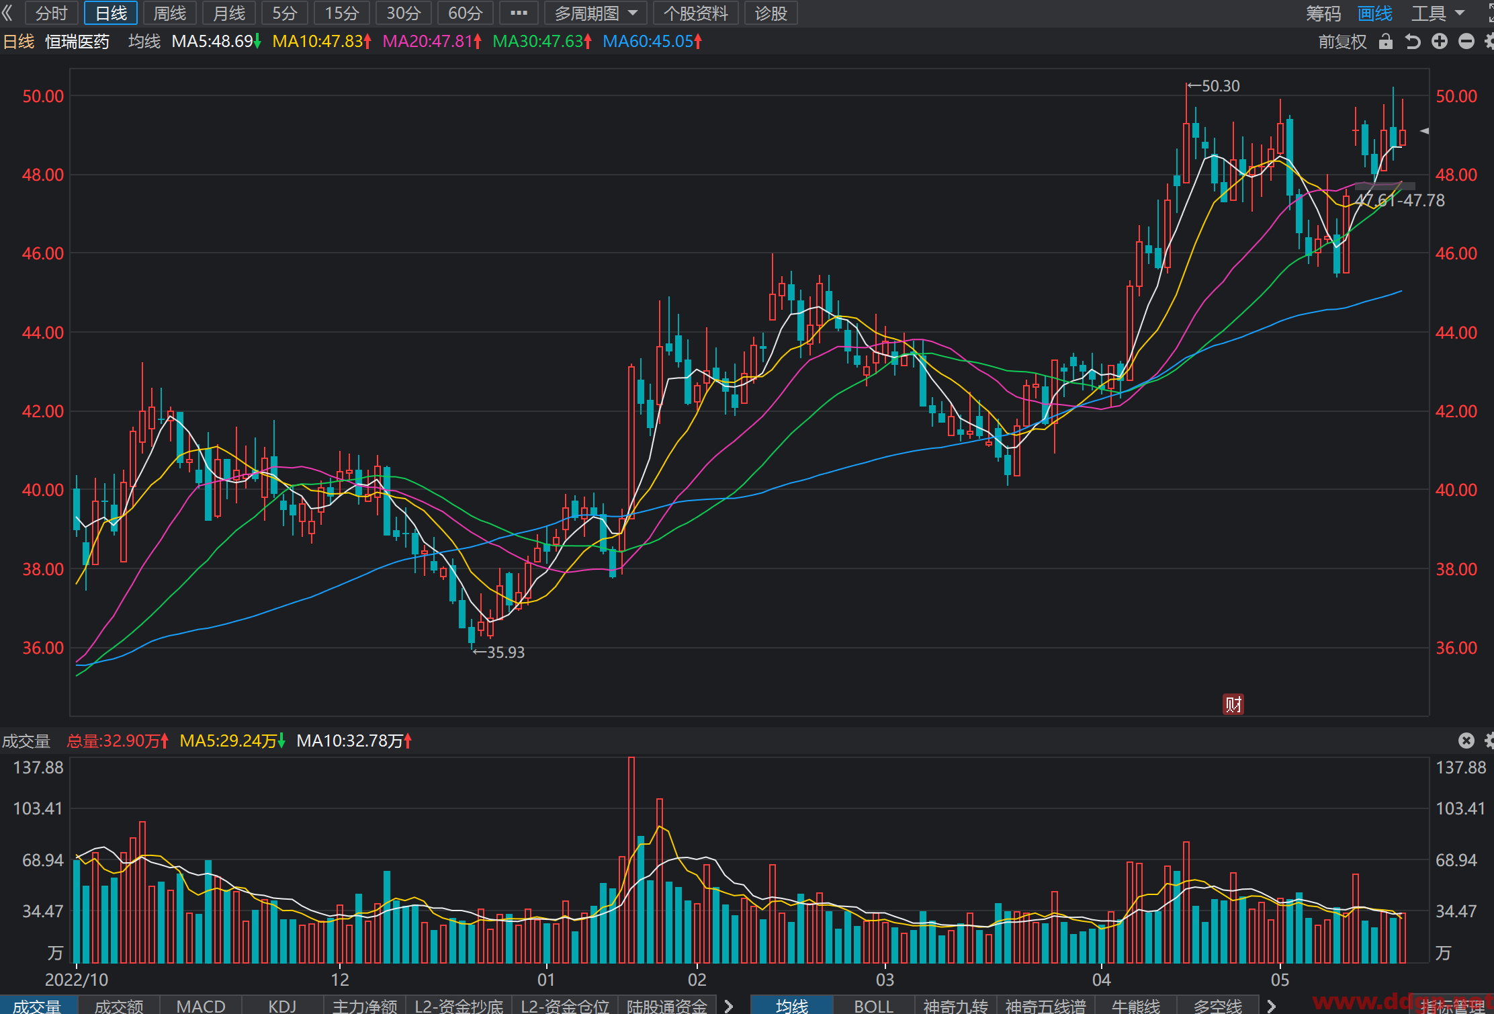Open 个股资料 stock info

click(x=695, y=13)
